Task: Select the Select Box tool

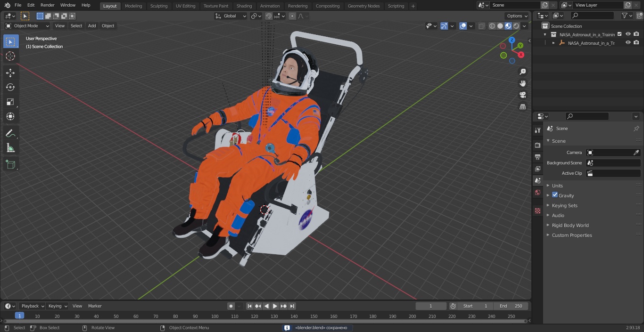Action: [10, 41]
